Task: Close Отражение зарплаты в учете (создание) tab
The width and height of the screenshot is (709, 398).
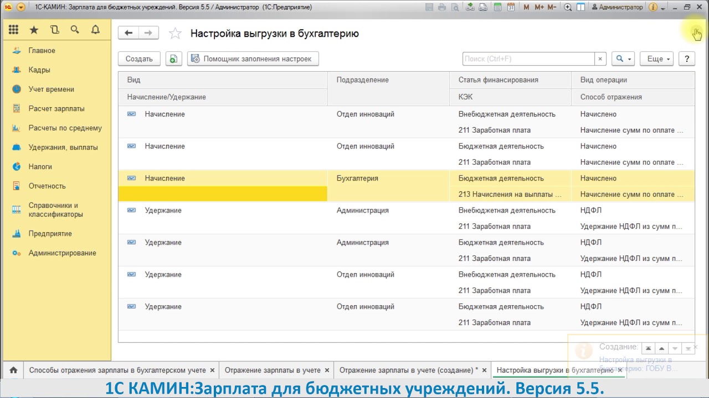Action: [485, 370]
